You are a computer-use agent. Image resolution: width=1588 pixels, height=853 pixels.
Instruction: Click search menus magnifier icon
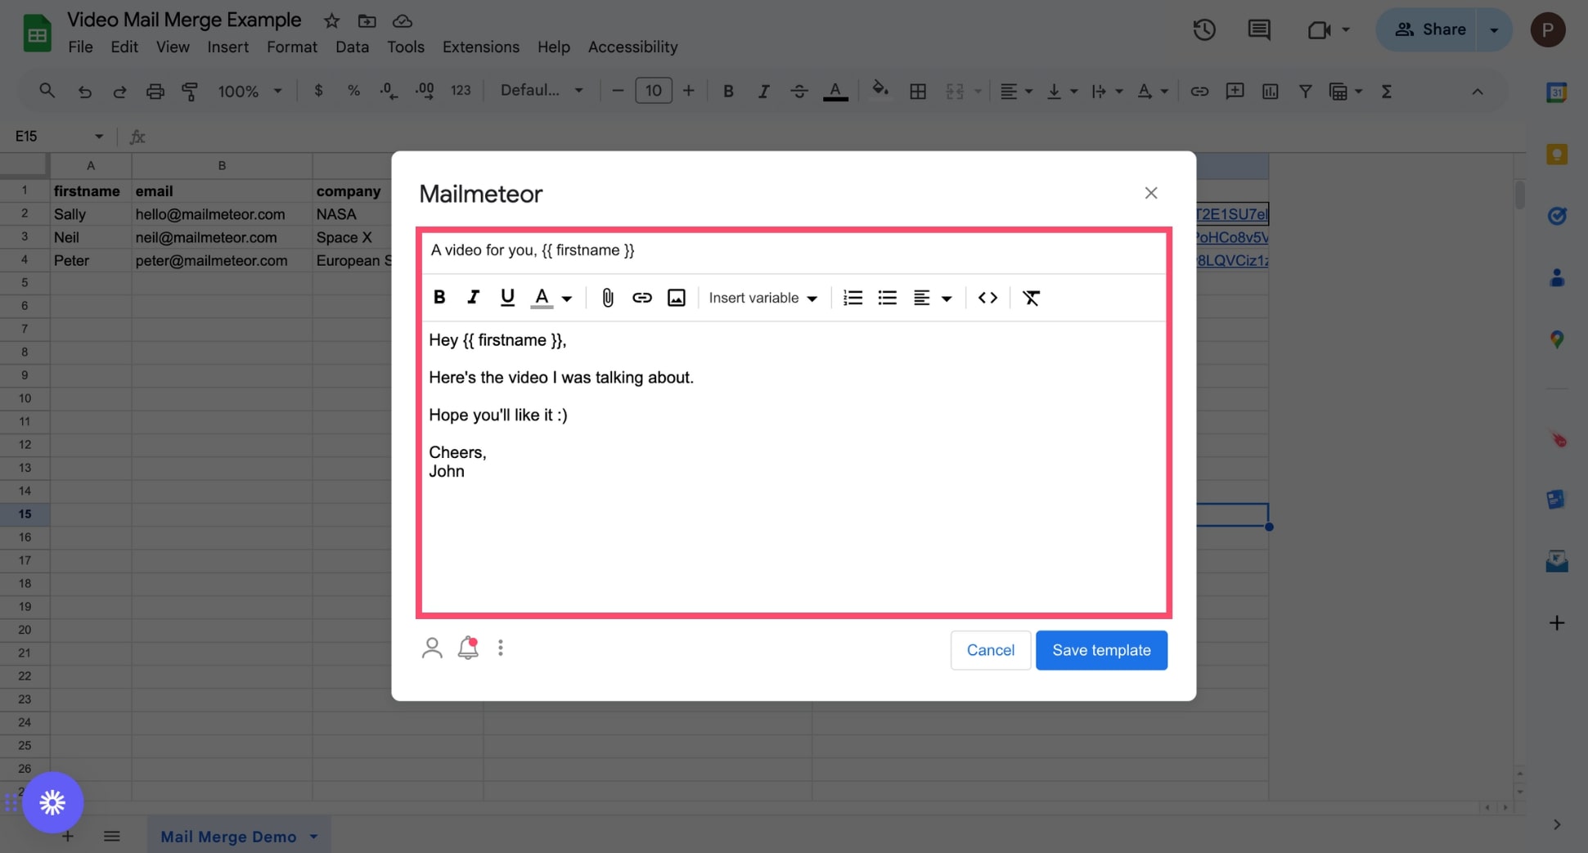pos(47,91)
